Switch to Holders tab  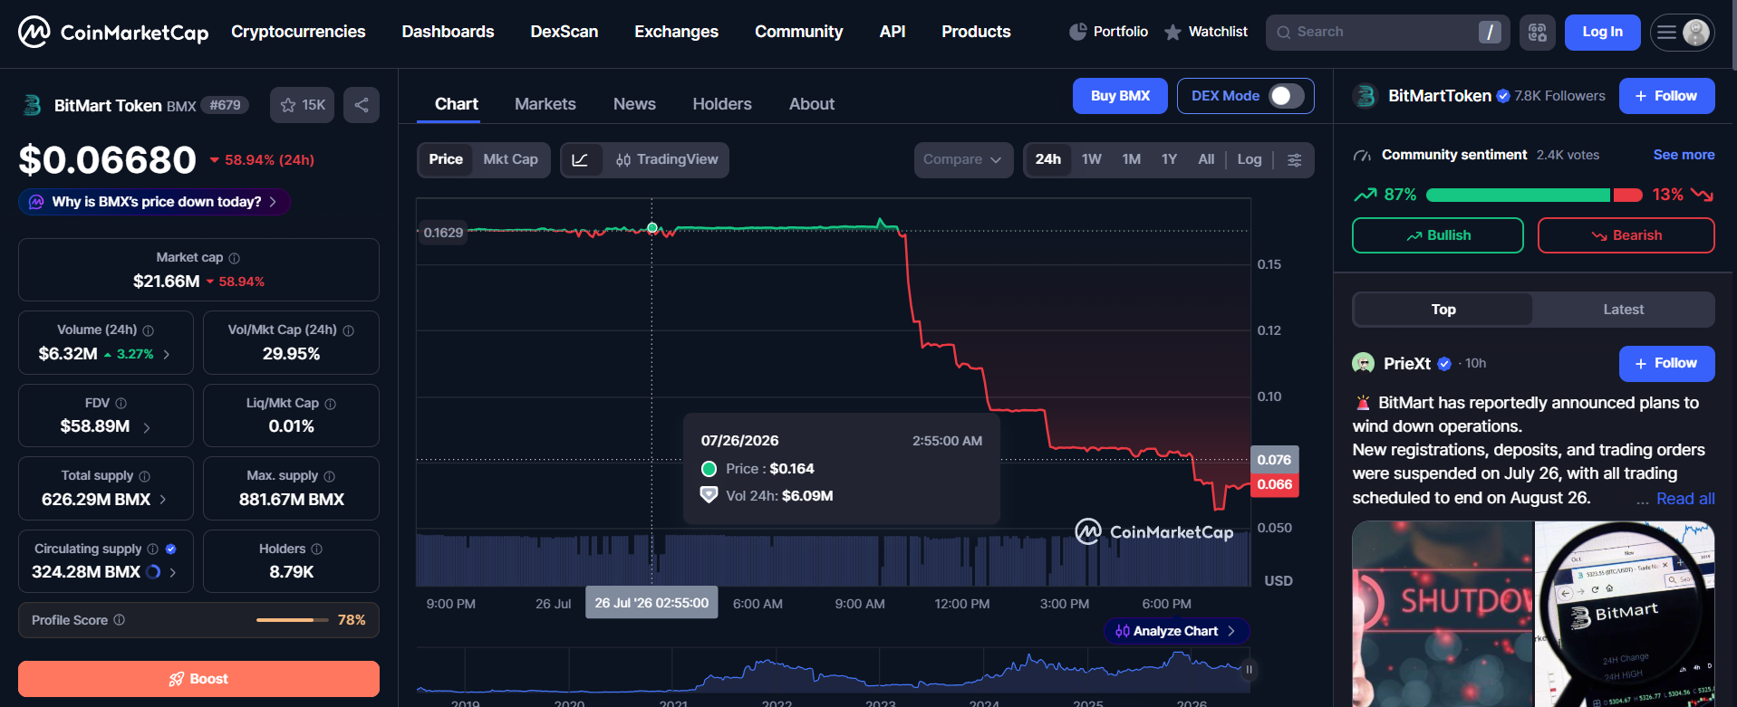point(722,104)
